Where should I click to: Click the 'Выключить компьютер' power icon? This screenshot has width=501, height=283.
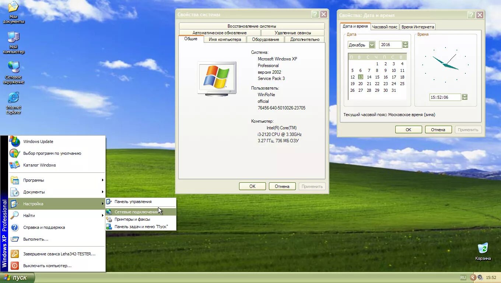coord(14,266)
